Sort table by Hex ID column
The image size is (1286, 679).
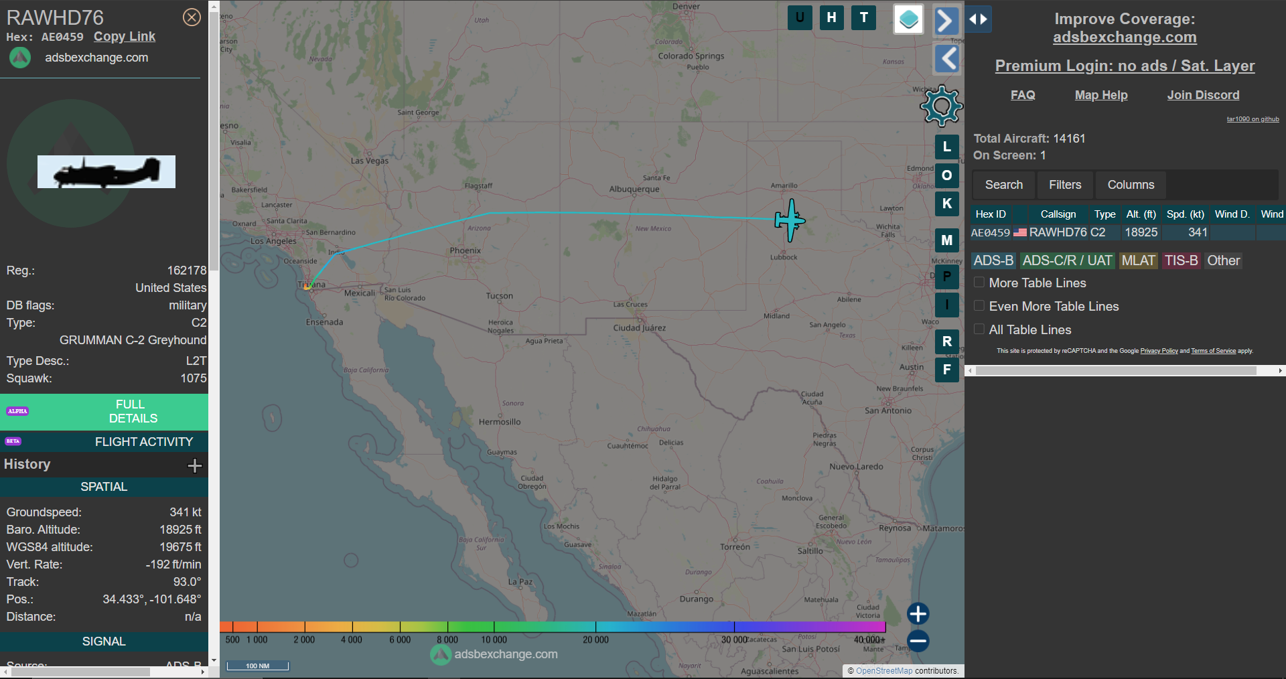click(x=991, y=214)
